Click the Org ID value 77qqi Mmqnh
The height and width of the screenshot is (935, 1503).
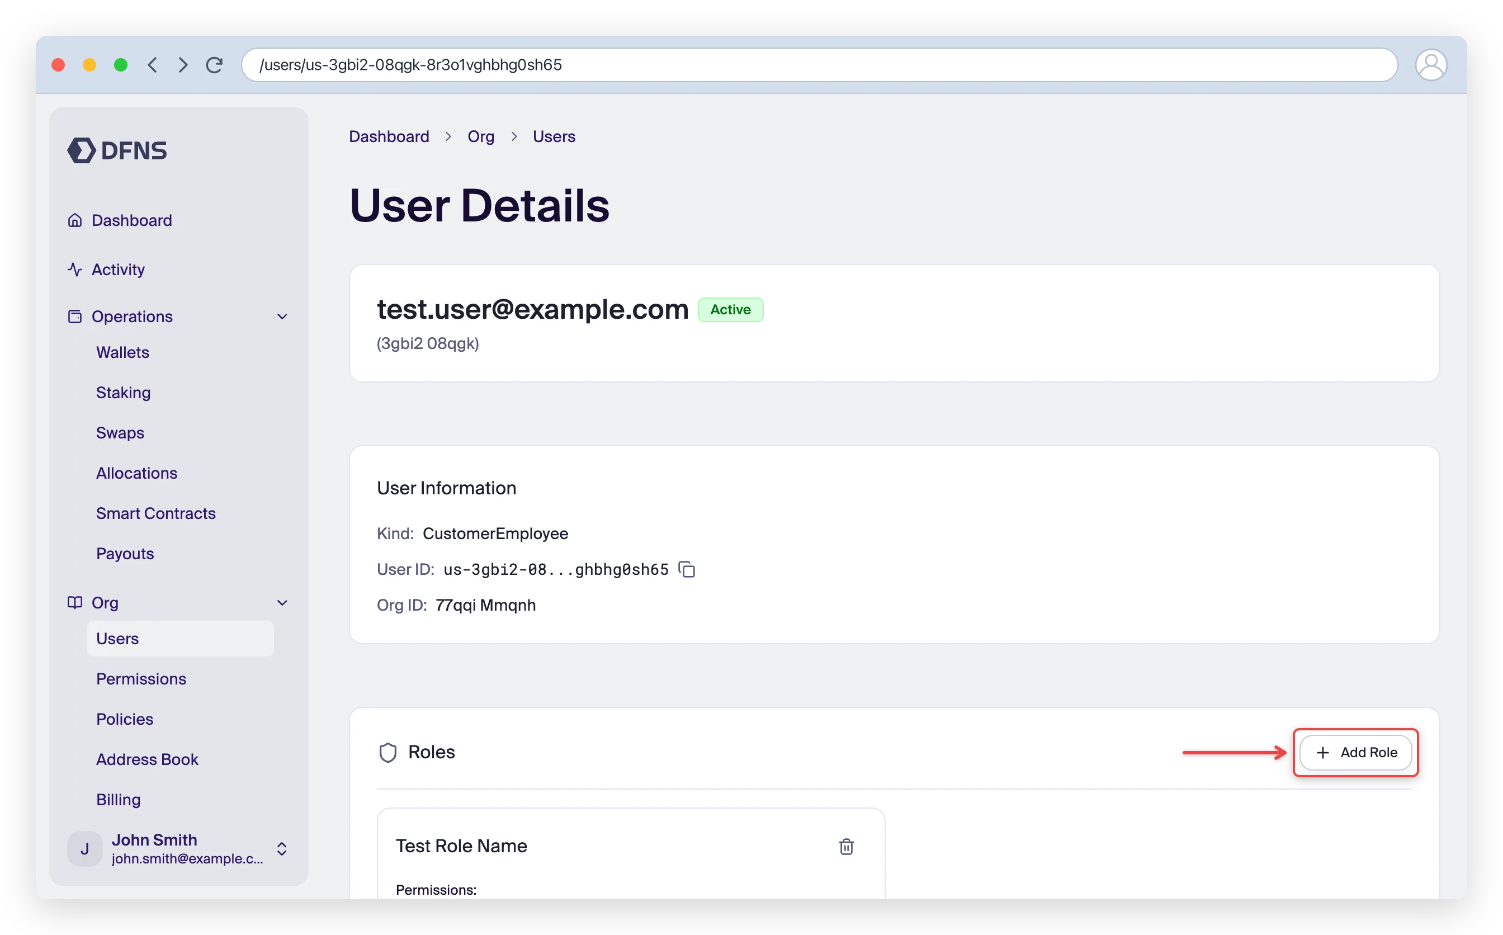click(485, 605)
